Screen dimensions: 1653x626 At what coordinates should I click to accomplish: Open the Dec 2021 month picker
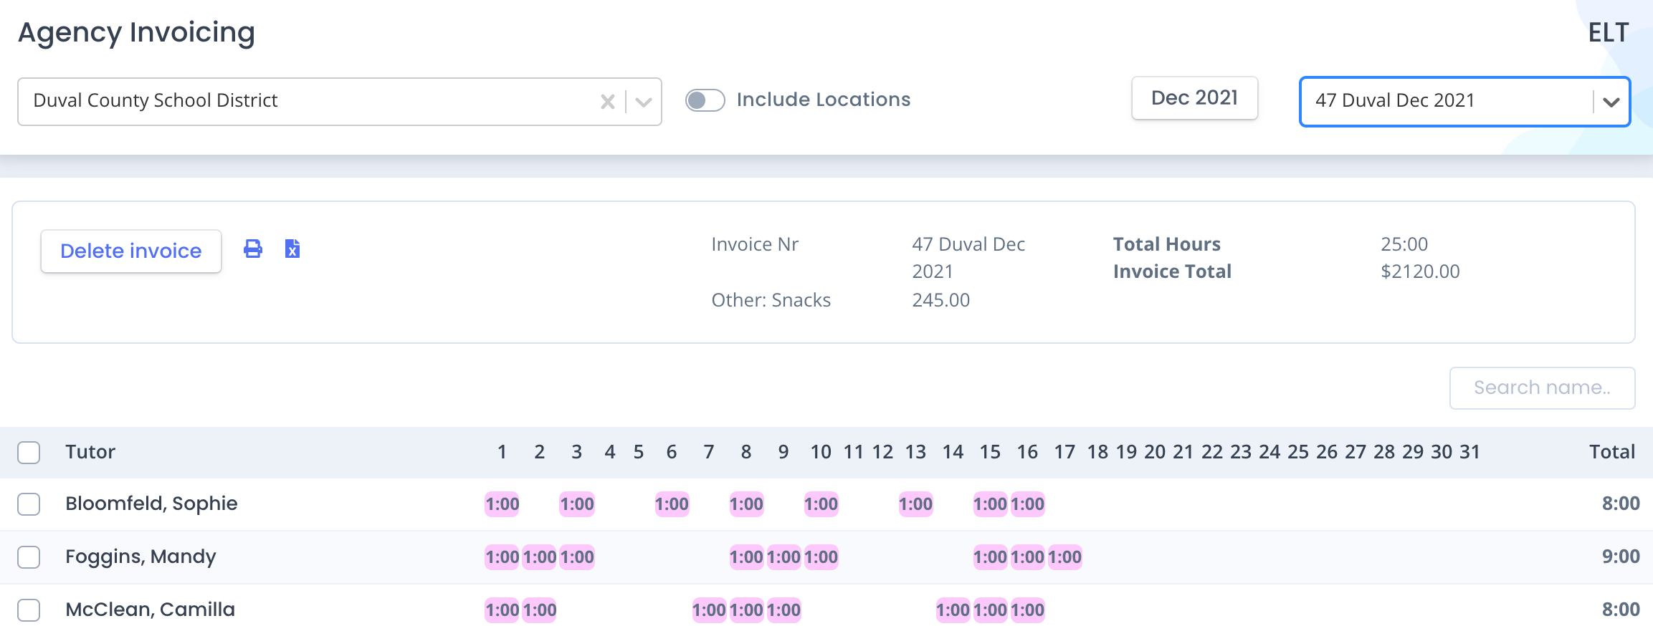click(x=1195, y=98)
